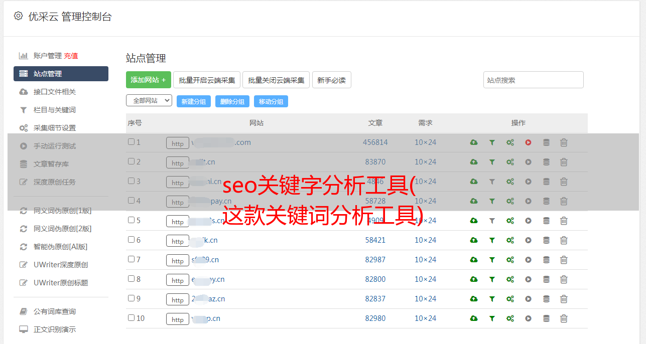Tick the checkbox for site row 6
646x344 pixels.
coord(131,240)
